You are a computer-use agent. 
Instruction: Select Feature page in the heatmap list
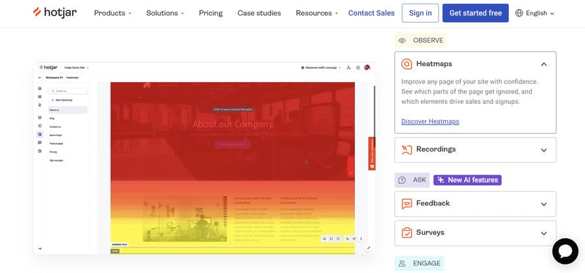pos(57,143)
